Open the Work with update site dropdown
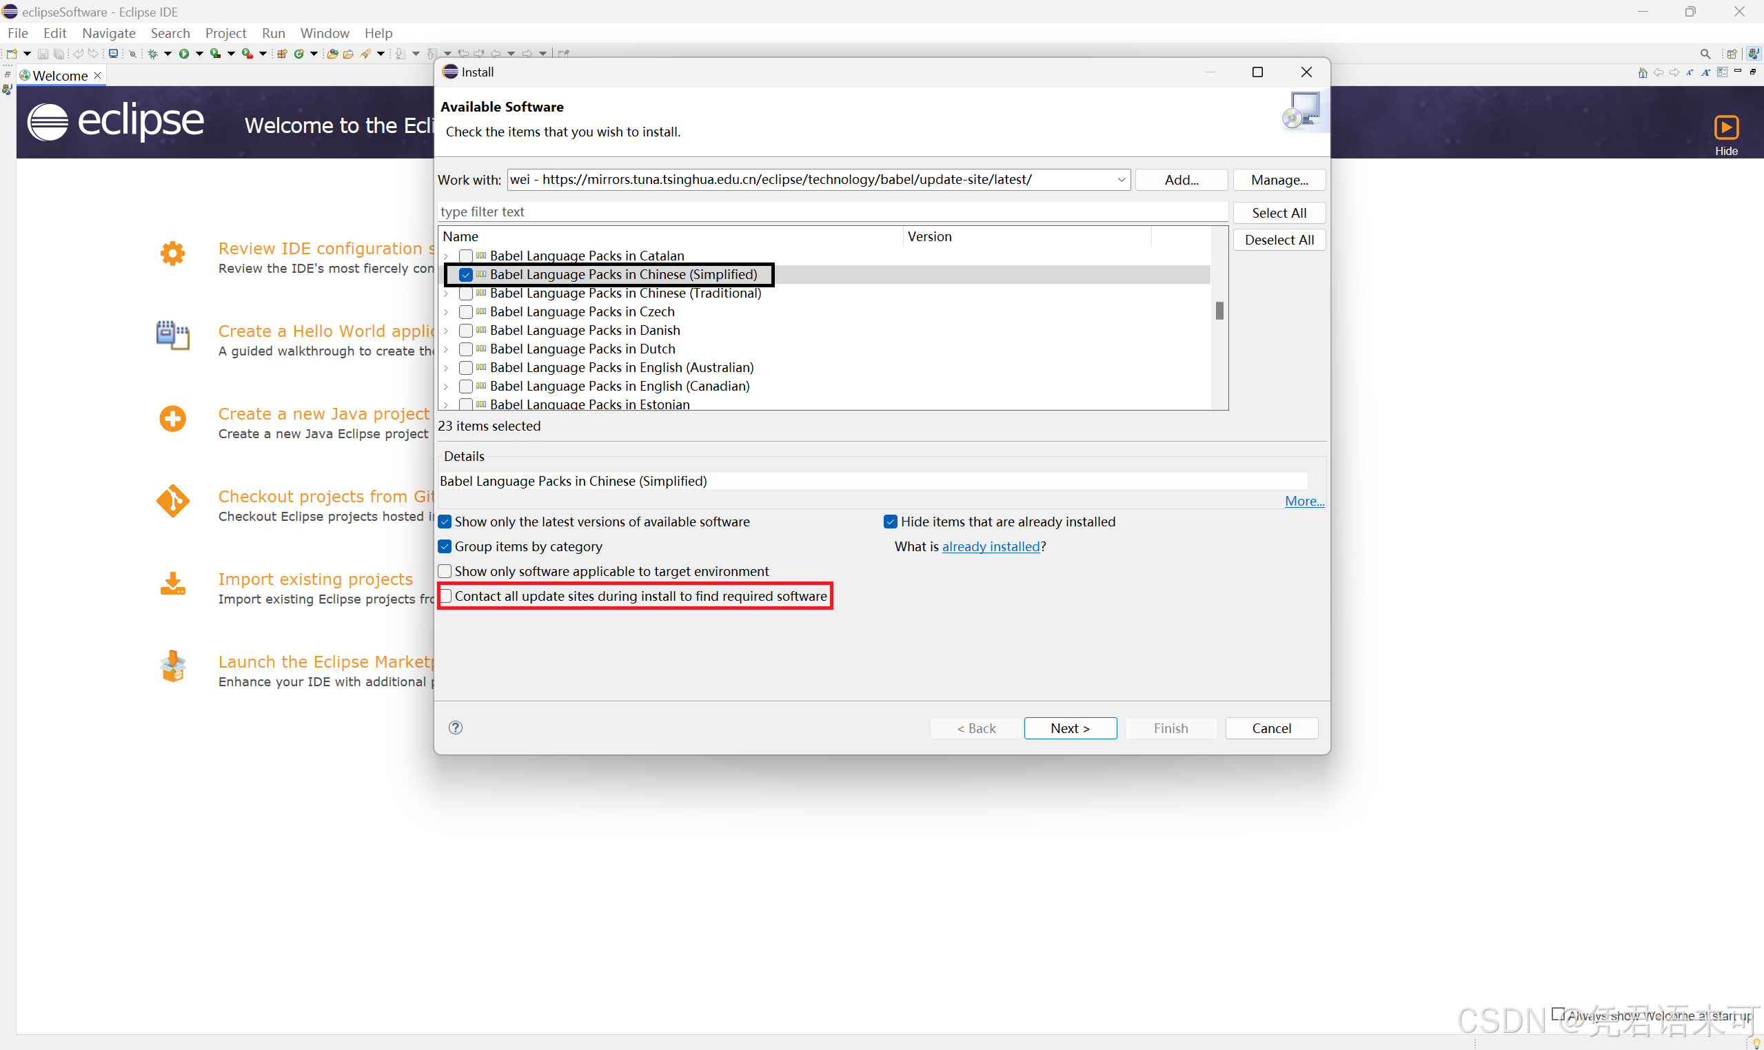This screenshot has width=1764, height=1050. click(1122, 178)
